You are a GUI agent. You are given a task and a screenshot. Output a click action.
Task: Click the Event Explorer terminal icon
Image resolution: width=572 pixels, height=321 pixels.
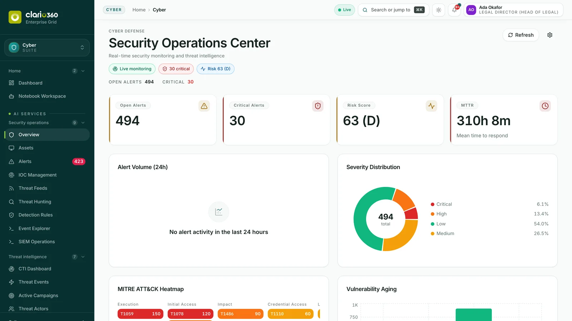click(11, 229)
